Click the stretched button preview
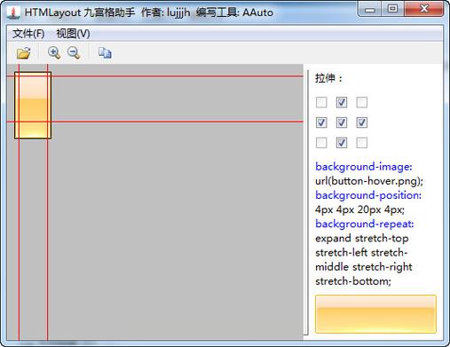This screenshot has height=347, width=450. click(375, 314)
